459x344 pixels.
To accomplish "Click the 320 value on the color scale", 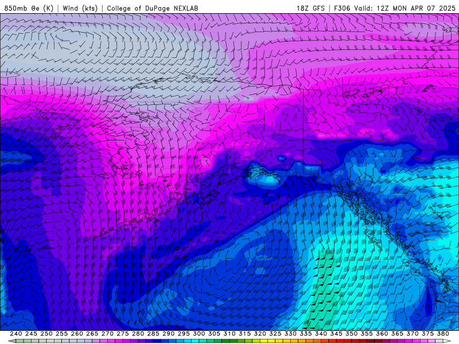I will point(260,334).
